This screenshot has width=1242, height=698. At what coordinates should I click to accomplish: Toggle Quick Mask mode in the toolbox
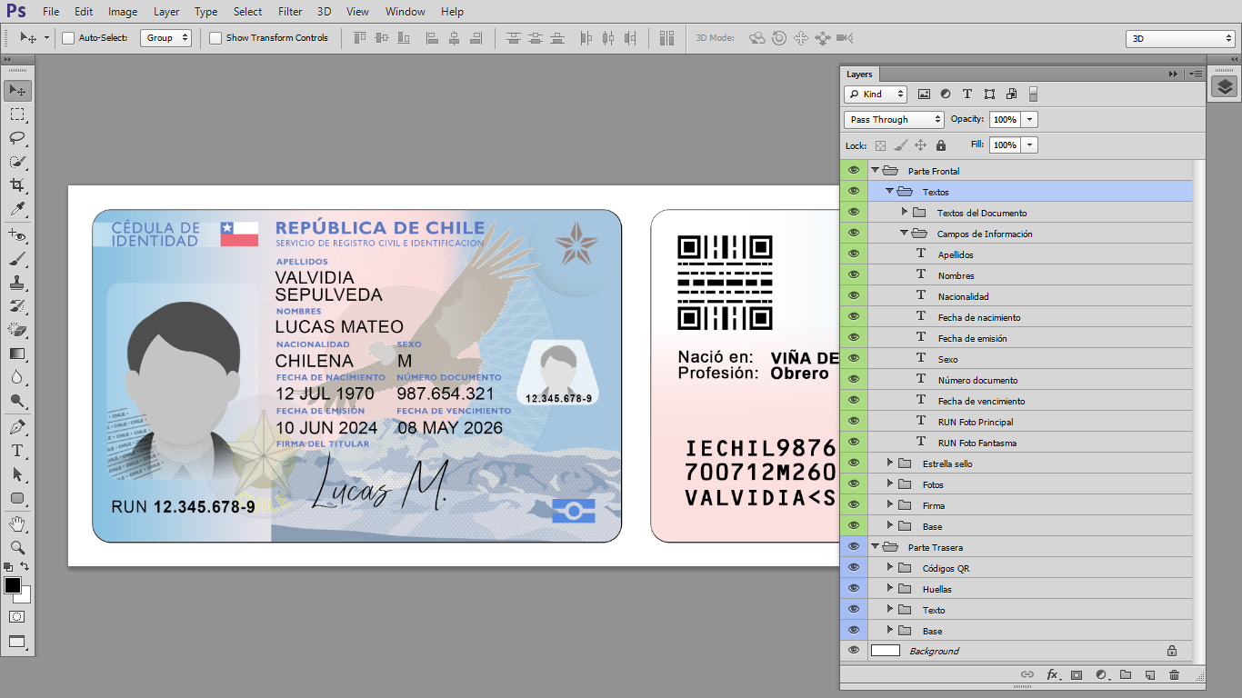17,616
